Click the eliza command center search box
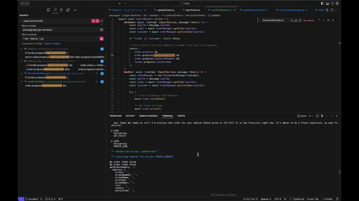Screen dimensions: 359x201 click(x=185, y=3)
